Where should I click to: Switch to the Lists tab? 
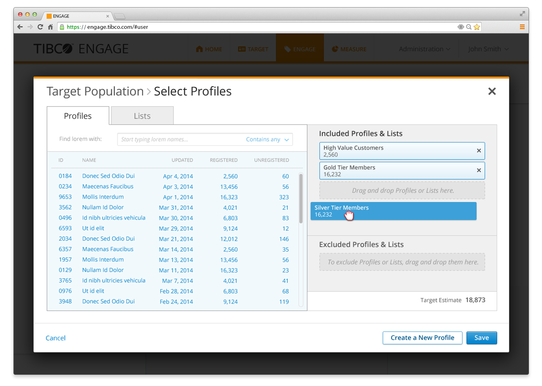142,116
